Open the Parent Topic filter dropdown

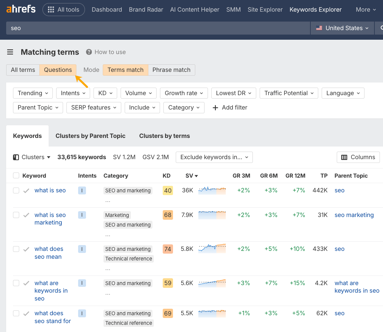[38, 108]
